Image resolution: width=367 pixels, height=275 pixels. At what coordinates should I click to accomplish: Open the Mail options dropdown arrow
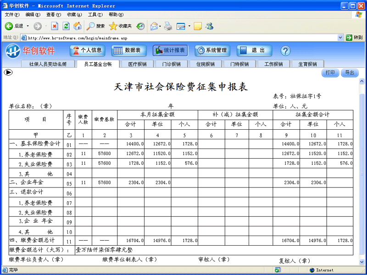pos(160,26)
